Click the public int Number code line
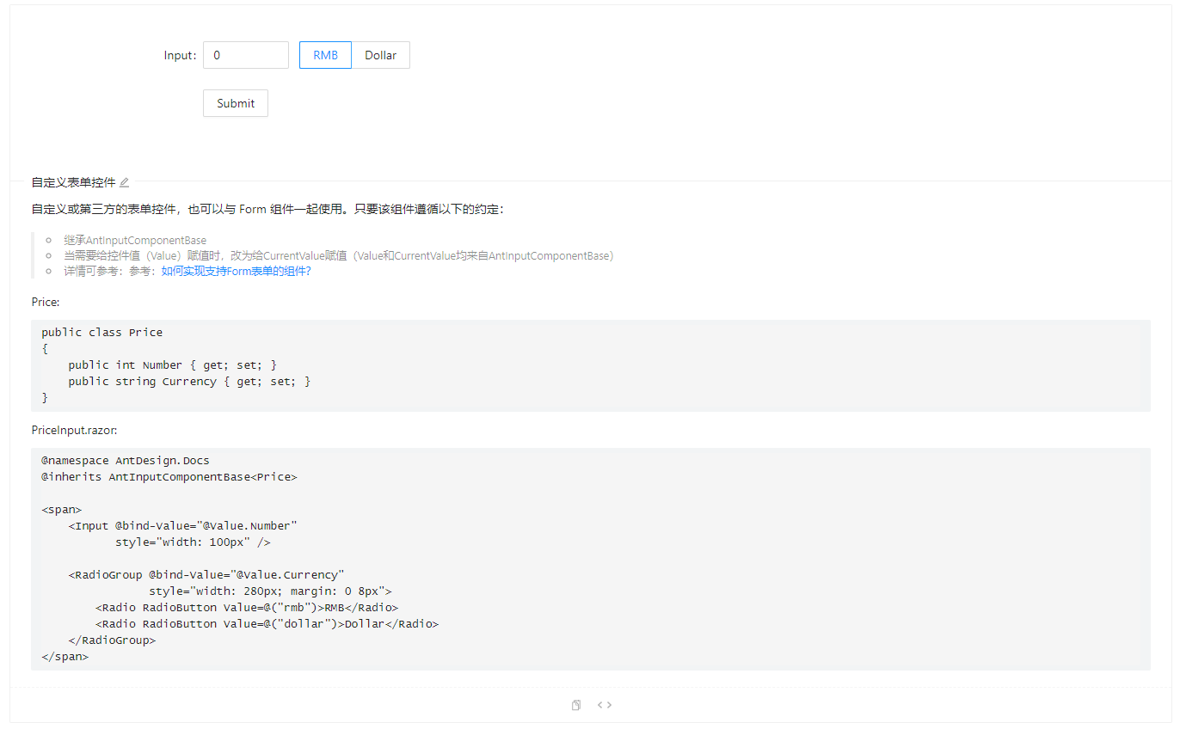This screenshot has height=729, width=1180. (x=173, y=365)
